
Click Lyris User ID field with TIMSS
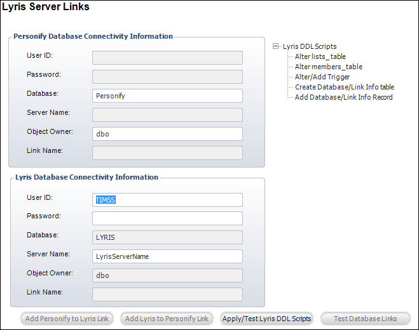(x=168, y=200)
